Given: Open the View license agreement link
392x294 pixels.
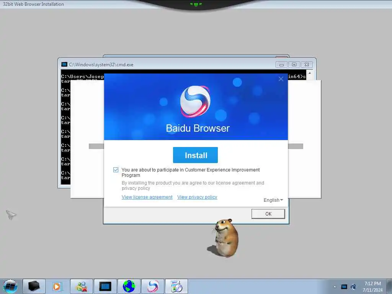Looking at the screenshot, I should 147,197.
